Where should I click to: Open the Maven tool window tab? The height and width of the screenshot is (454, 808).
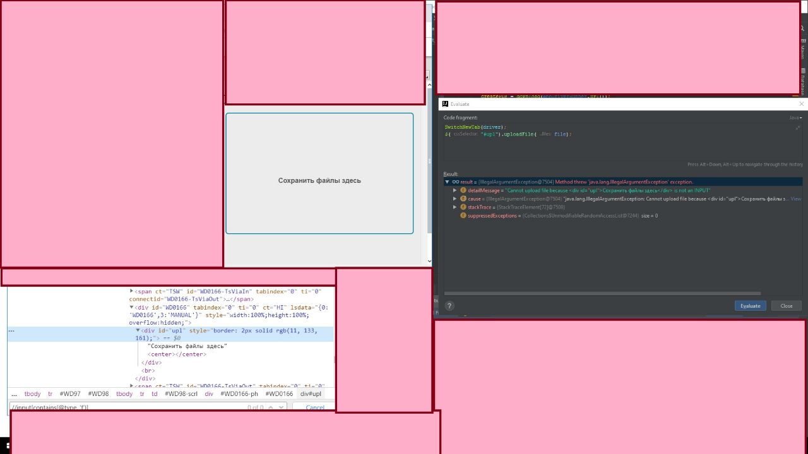tap(803, 49)
